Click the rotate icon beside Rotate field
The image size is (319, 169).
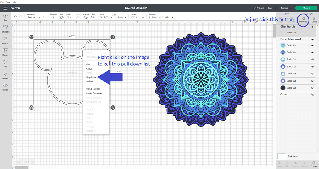pyautogui.click(x=132, y=17)
